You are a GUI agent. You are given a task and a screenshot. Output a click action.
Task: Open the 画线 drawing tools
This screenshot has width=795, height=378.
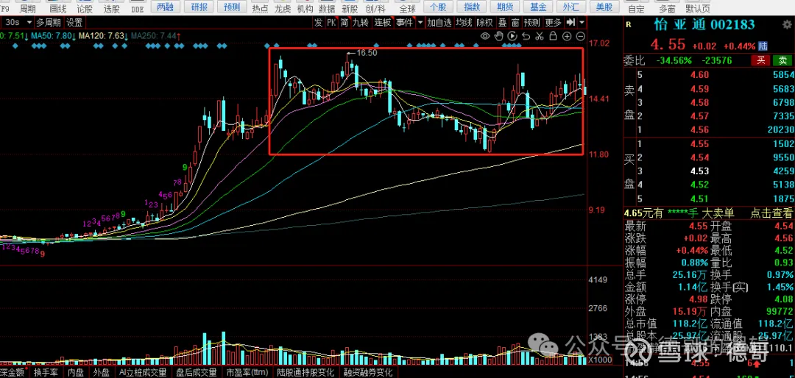coord(58,8)
